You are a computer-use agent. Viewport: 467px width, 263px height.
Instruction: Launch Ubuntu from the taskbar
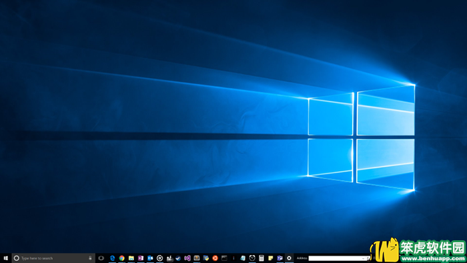point(215,258)
